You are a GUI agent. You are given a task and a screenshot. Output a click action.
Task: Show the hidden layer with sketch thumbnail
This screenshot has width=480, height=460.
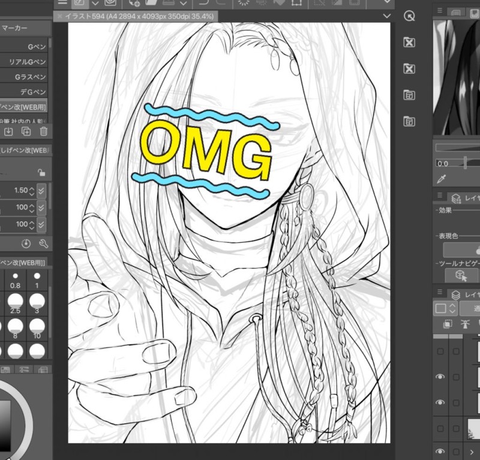(x=440, y=429)
